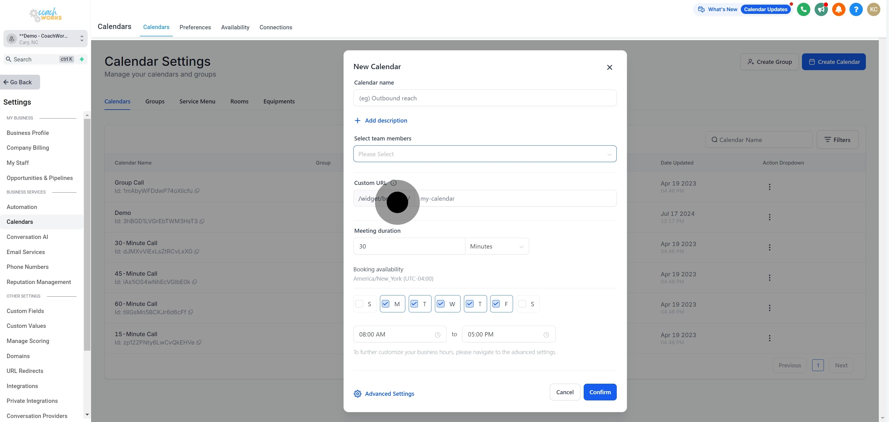Open actions menu for Demo calendar
This screenshot has height=422, width=889.
769,217
